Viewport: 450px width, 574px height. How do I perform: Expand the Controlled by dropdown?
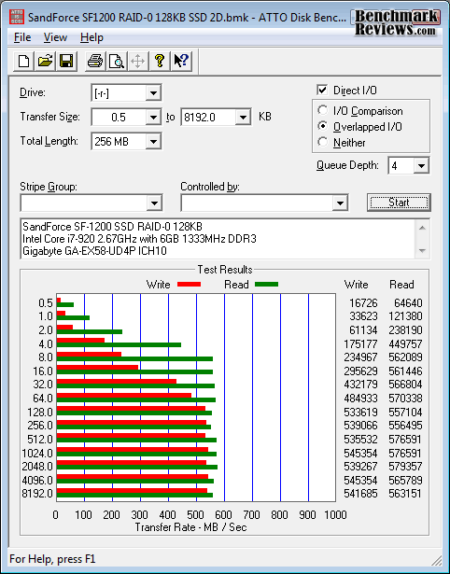pos(340,203)
